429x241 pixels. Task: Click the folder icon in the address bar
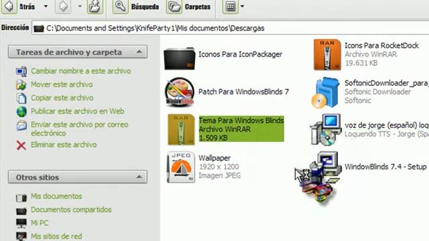pos(39,28)
